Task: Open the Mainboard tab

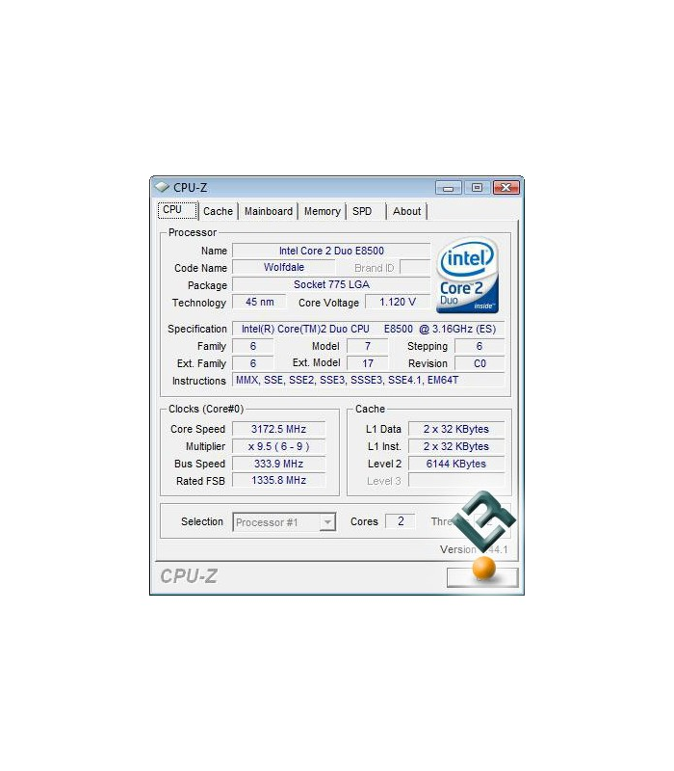Action: 269,211
